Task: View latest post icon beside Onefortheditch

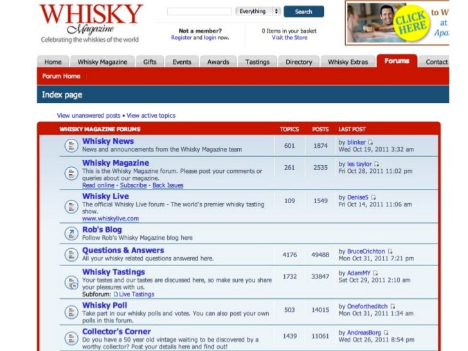Action: point(393,306)
